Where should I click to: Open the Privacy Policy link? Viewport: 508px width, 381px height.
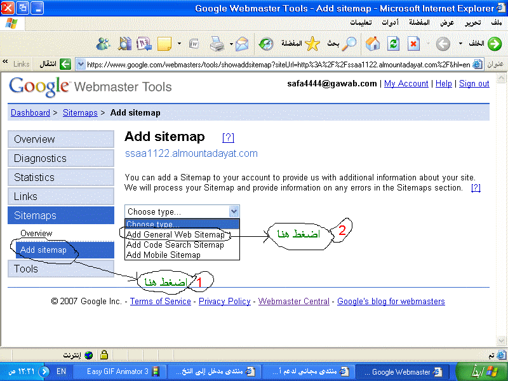[225, 301]
